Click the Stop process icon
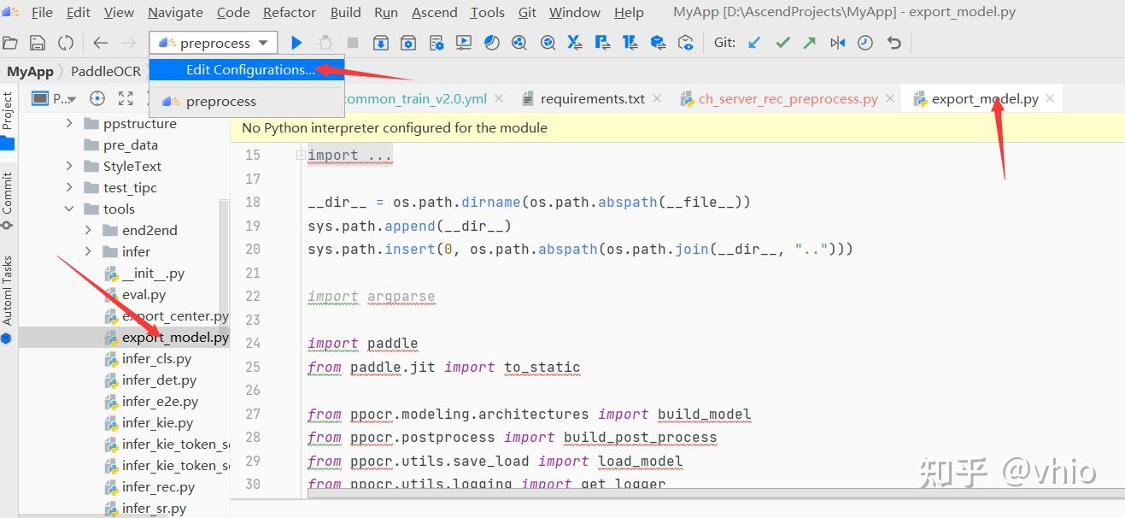Viewport: 1125px width, 518px height. [x=351, y=42]
